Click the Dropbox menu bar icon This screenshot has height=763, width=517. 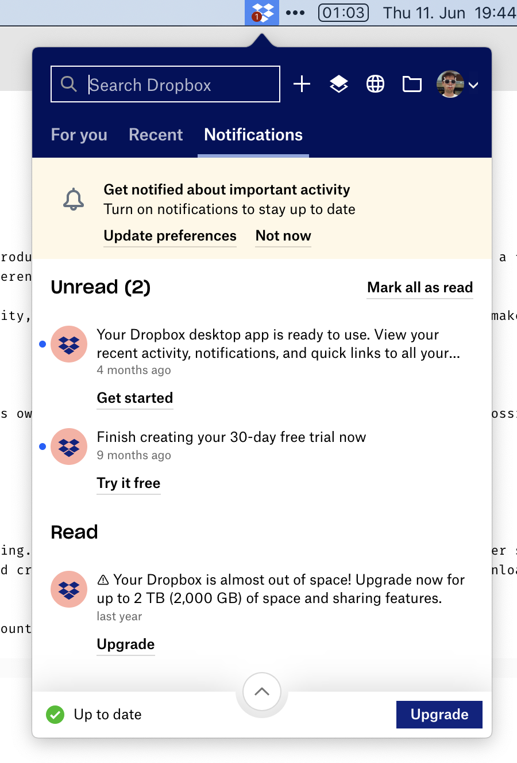click(262, 12)
